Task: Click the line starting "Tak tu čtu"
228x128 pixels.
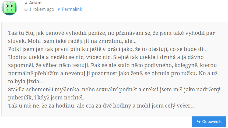Action: (x=111, y=33)
